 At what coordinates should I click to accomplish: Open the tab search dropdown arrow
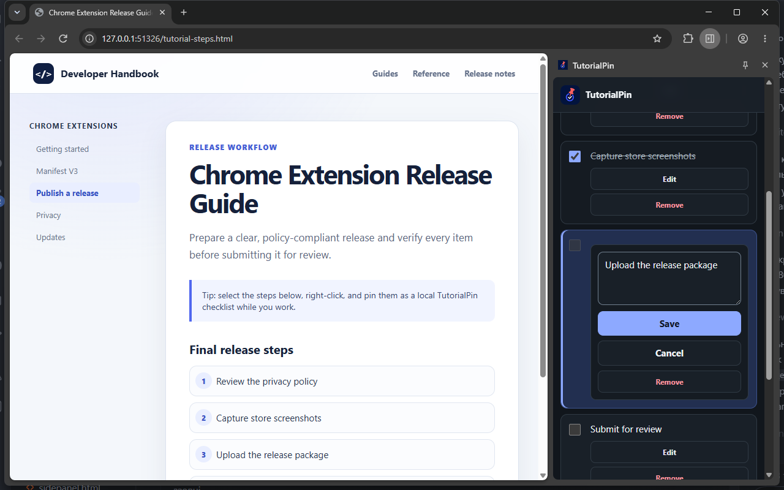point(17,12)
